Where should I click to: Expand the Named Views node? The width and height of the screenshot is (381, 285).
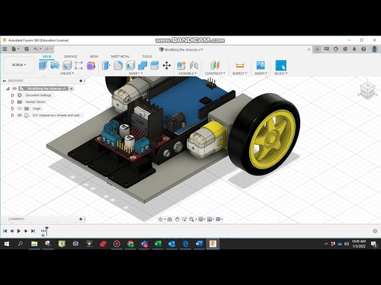point(13,102)
